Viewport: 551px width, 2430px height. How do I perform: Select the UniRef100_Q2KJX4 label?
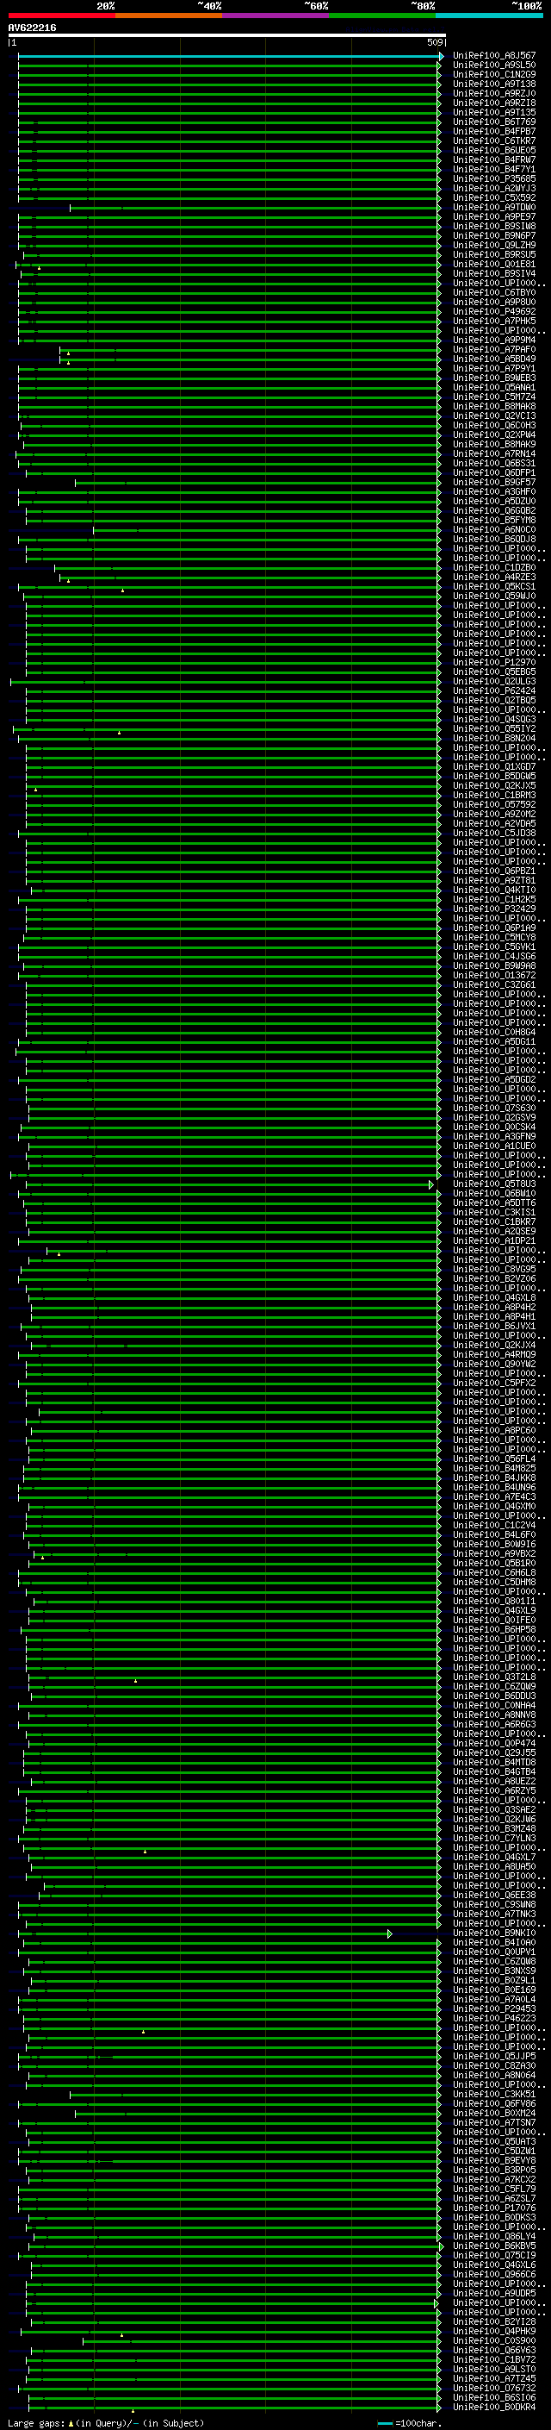(x=493, y=1346)
